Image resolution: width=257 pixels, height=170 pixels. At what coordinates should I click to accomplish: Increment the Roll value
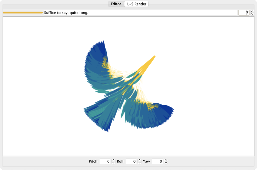(x=139, y=160)
